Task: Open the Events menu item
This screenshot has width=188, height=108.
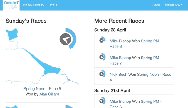Action: click(x=53, y=5)
